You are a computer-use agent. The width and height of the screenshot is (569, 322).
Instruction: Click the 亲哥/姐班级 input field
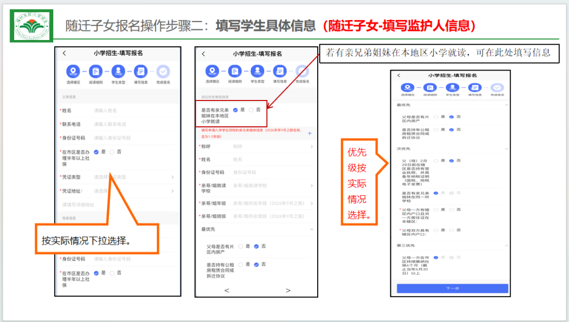click(x=256, y=216)
